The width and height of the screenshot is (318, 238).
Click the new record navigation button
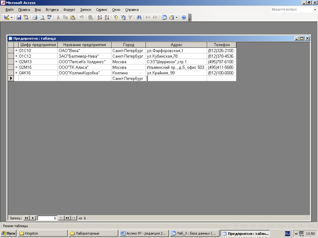click(x=74, y=218)
